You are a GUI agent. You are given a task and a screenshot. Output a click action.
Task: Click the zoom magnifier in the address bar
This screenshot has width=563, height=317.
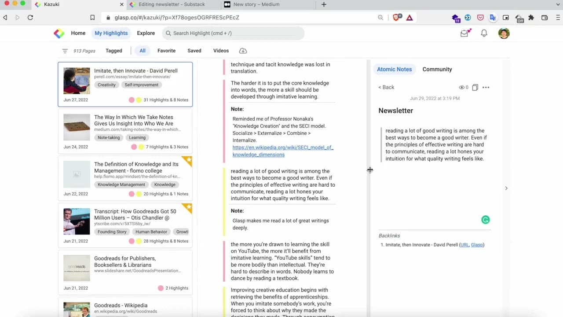pyautogui.click(x=380, y=18)
